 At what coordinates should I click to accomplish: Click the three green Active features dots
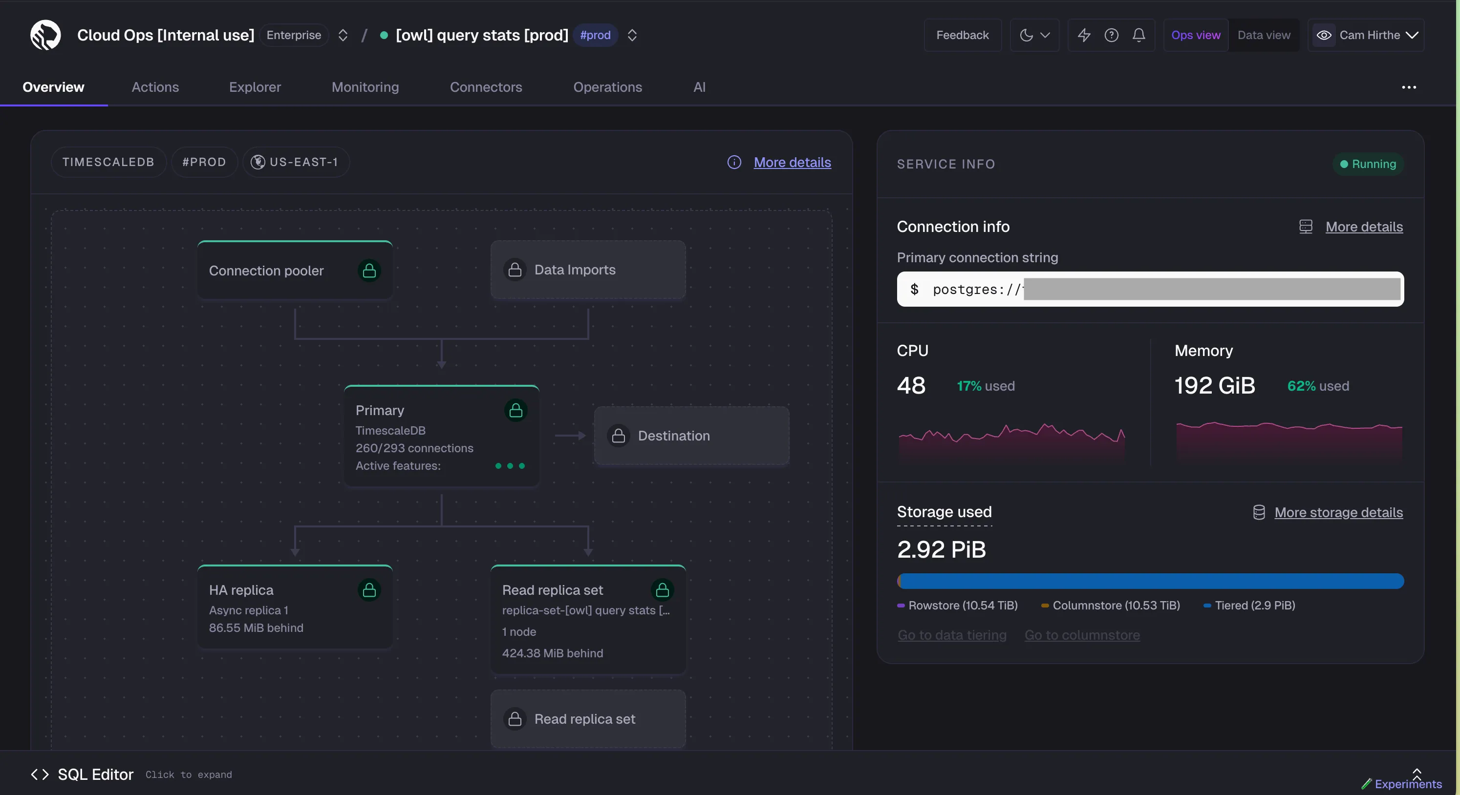[510, 465]
